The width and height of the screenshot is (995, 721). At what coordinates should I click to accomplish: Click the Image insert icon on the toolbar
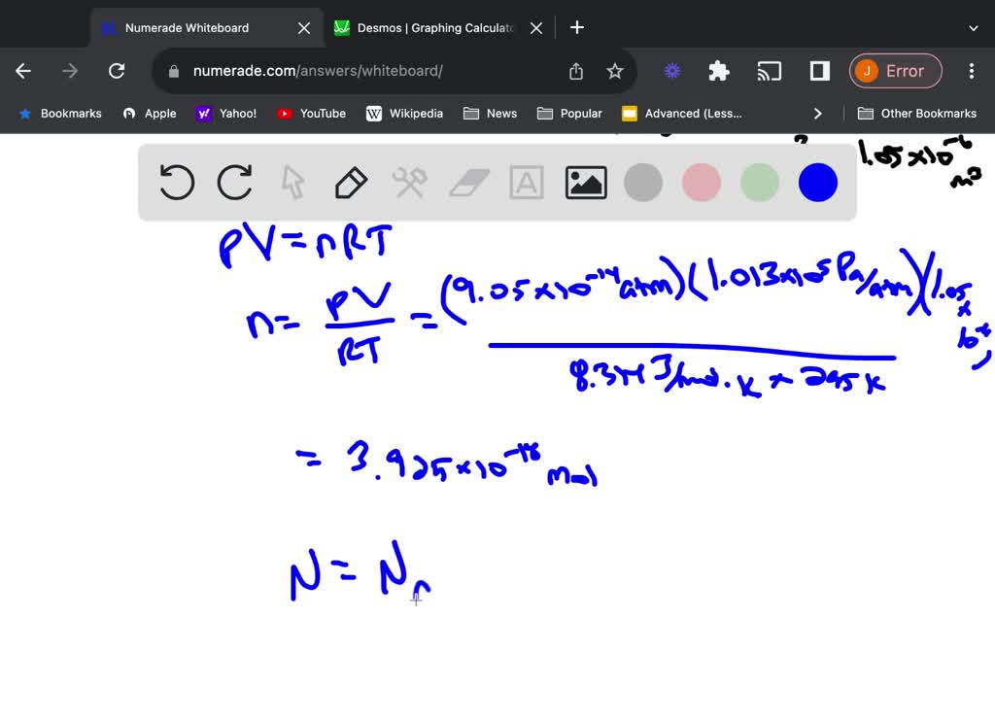pos(585,182)
